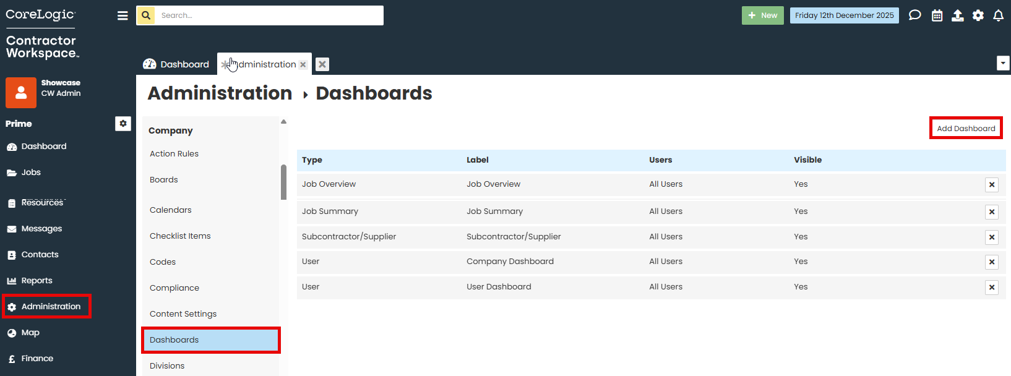The width and height of the screenshot is (1011, 376).
Task: Click the User Dashboard label cell
Action: pyautogui.click(x=499, y=287)
